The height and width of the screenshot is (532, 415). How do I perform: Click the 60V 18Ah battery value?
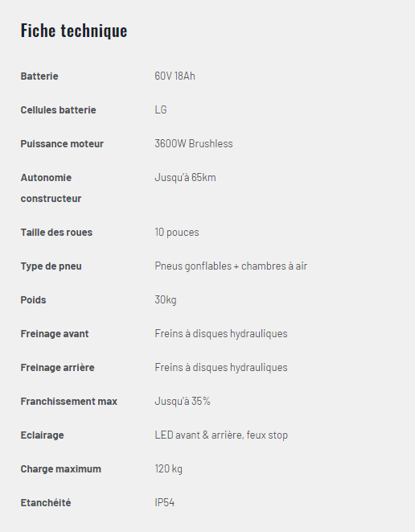pos(175,76)
